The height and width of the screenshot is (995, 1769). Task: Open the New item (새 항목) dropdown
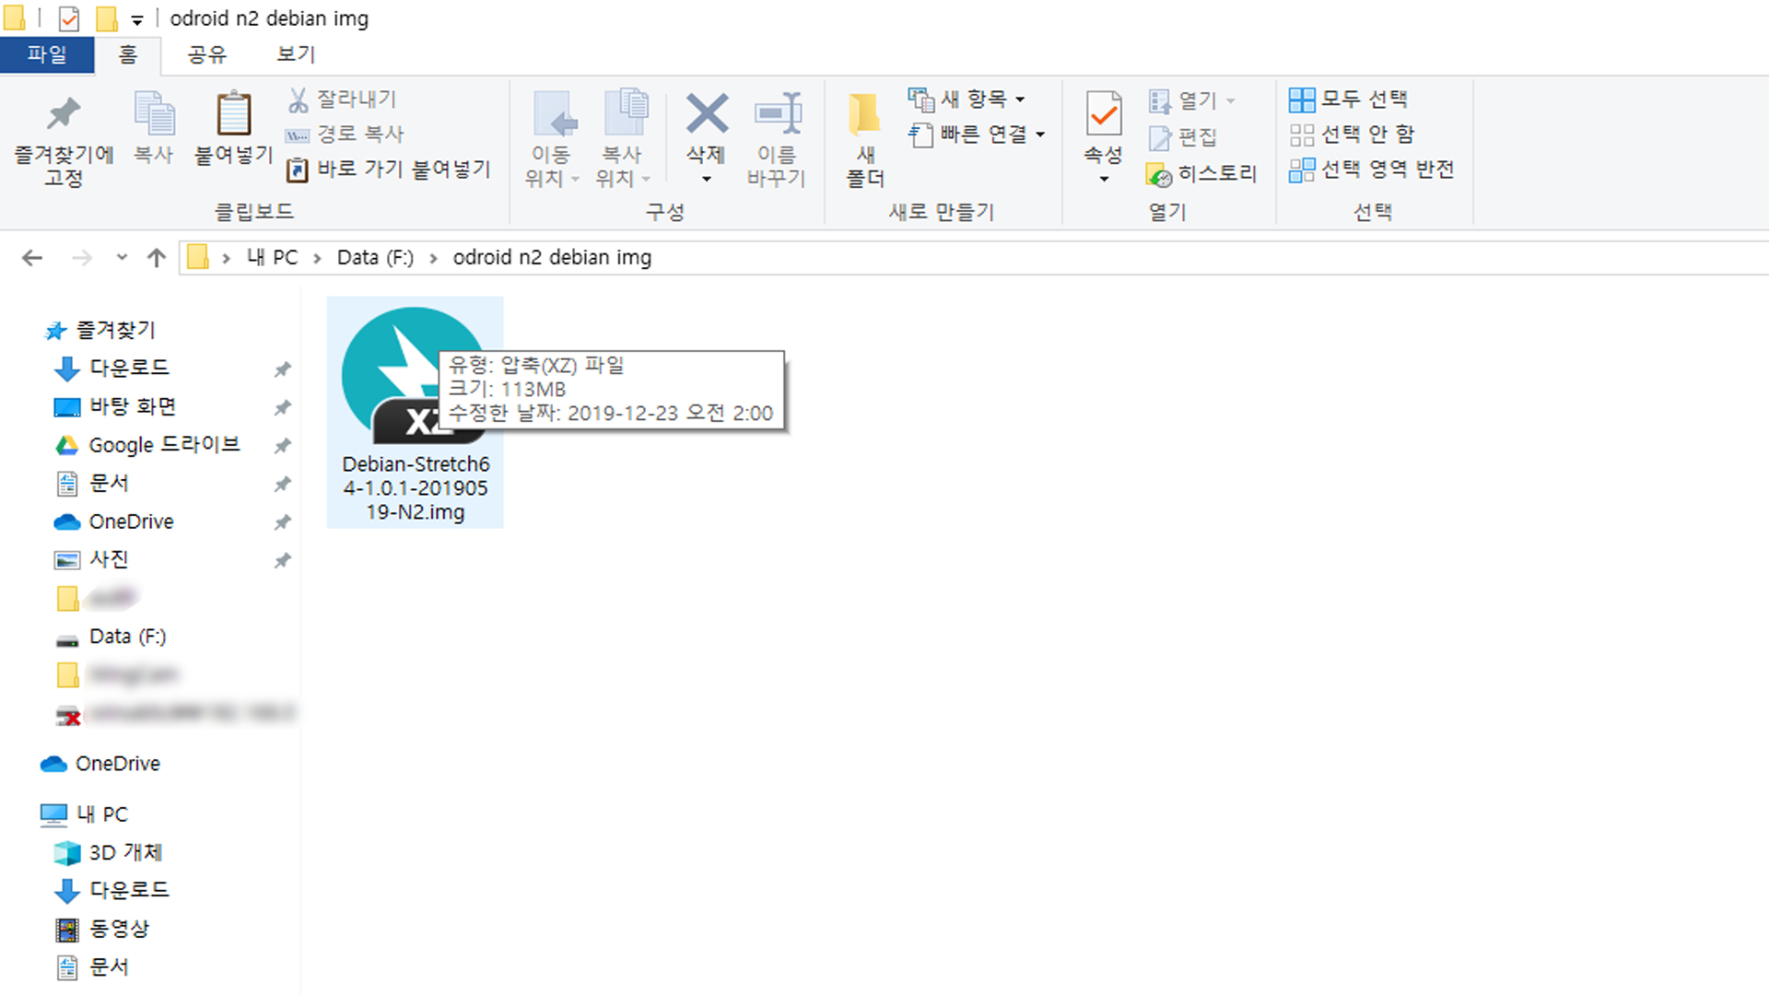[x=967, y=99]
